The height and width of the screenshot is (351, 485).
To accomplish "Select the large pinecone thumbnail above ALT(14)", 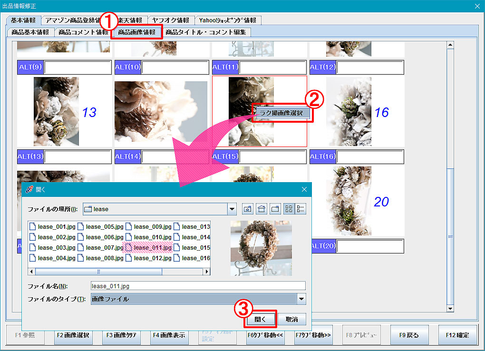I will [161, 111].
